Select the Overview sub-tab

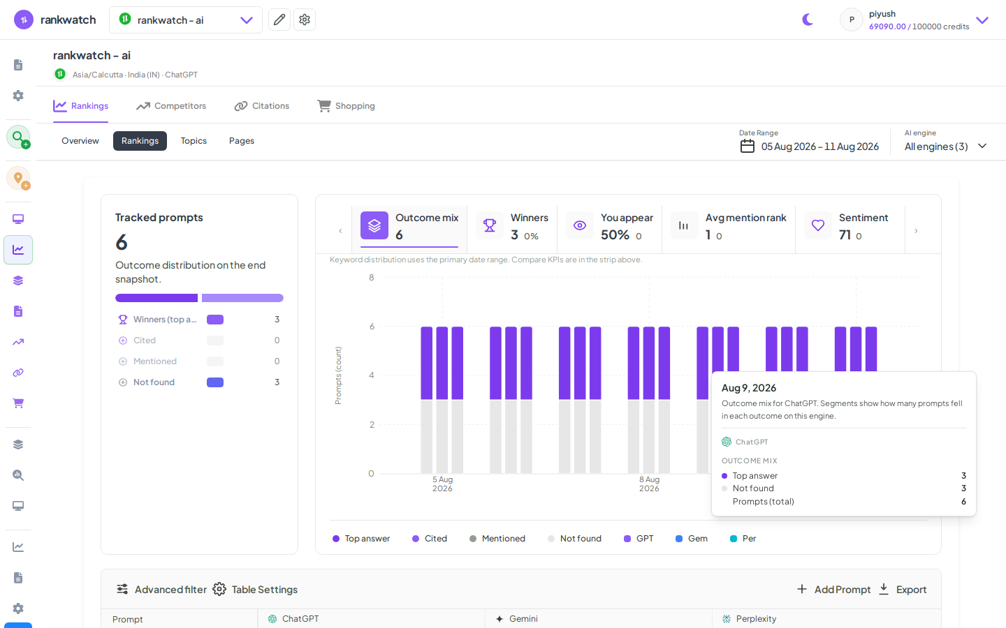80,141
